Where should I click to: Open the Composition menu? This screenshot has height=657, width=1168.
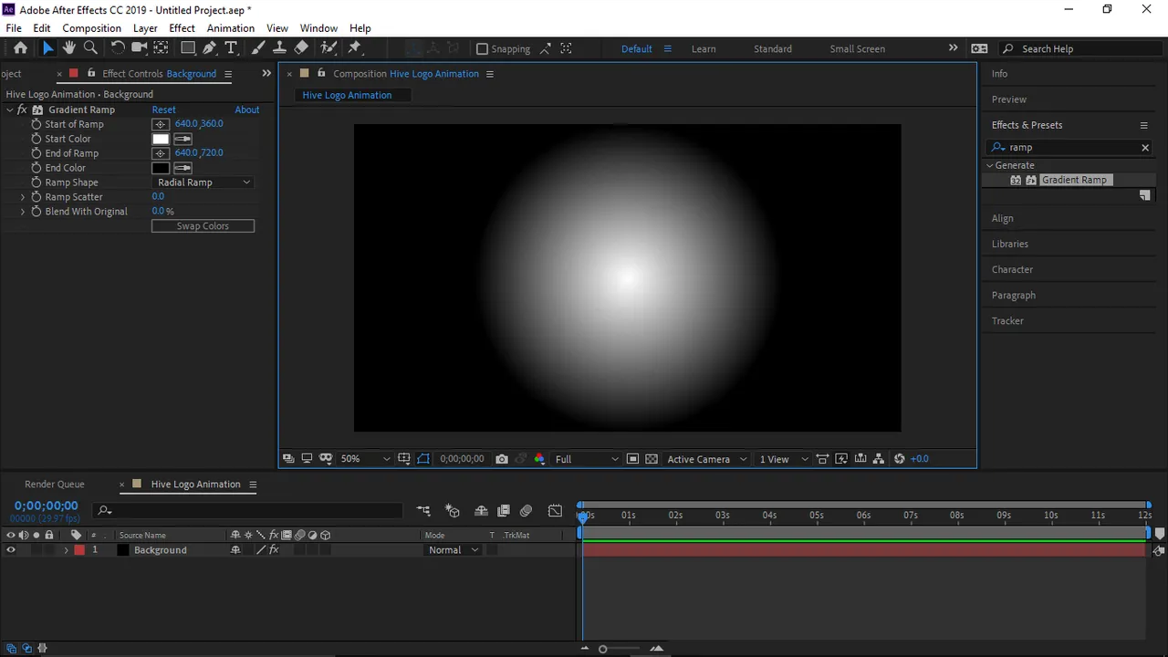[91, 28]
